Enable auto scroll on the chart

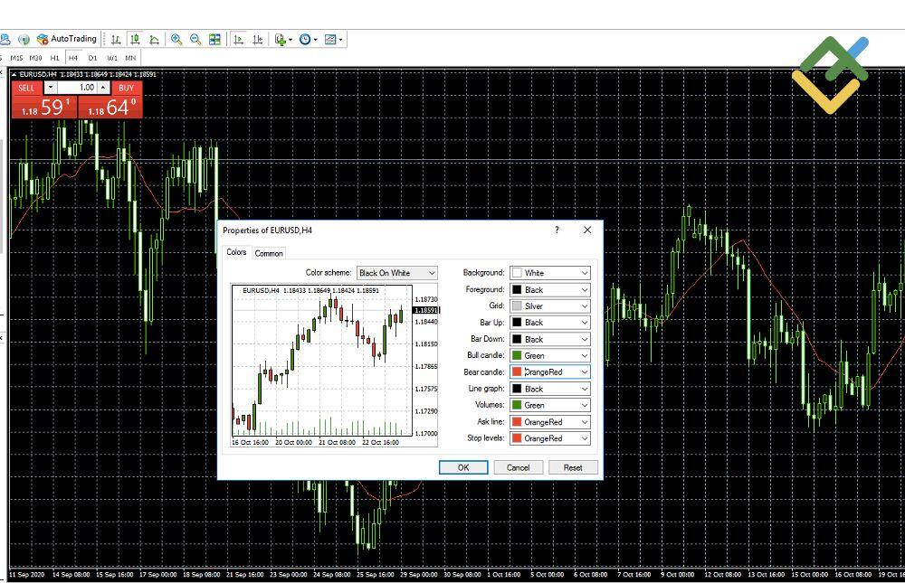pos(238,39)
